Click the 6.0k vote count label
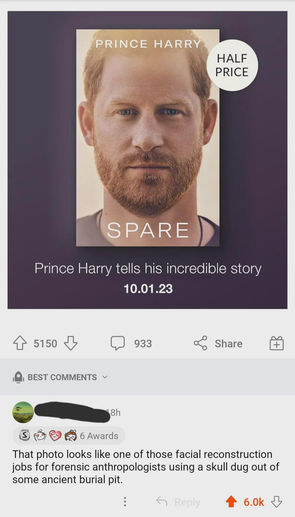Viewport: 295px width, 517px height. [x=254, y=502]
